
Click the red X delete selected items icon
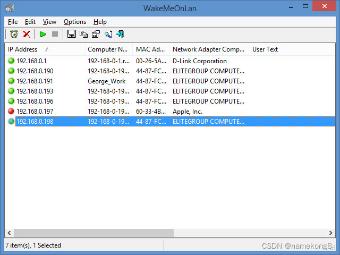coord(27,34)
